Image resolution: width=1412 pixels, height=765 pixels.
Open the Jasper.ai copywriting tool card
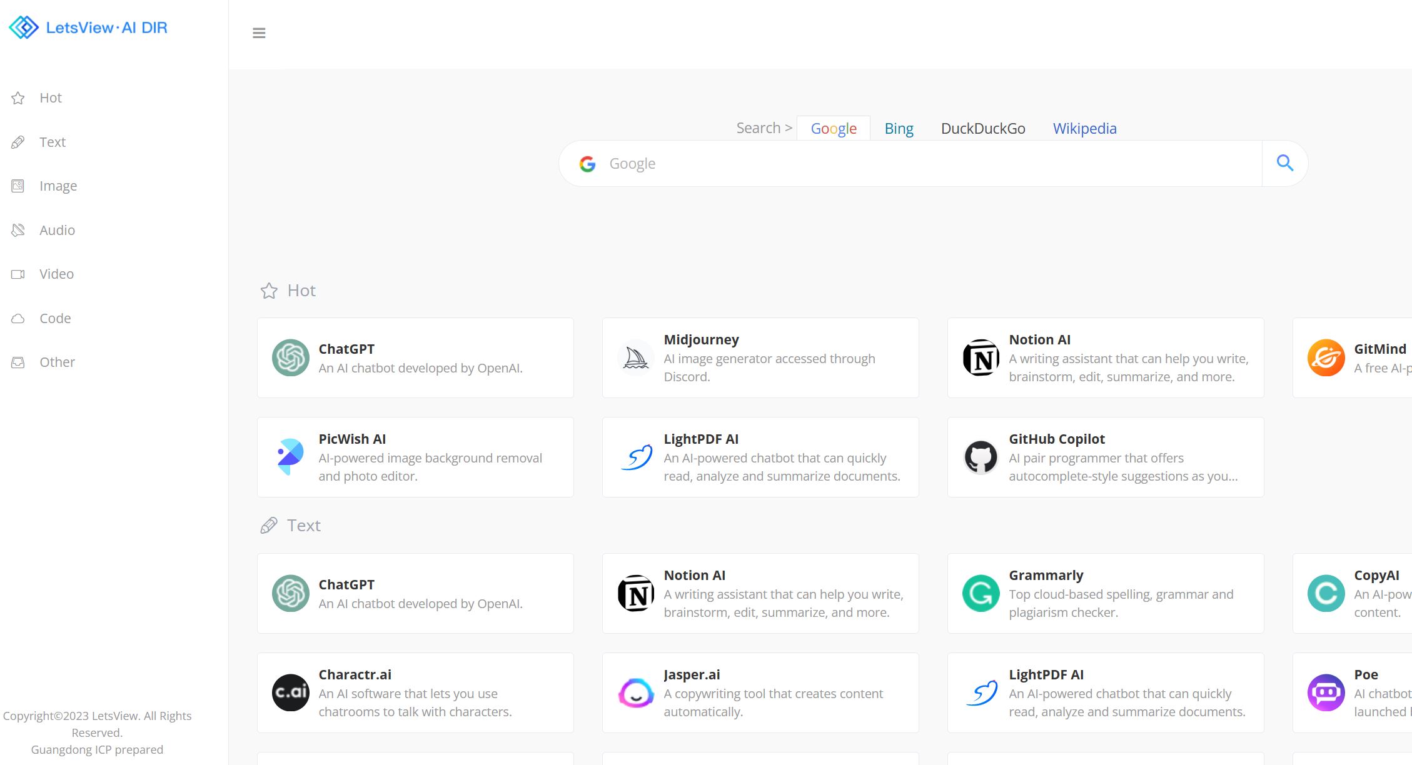pos(760,692)
